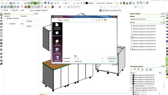
Task: Toggle the magnet snap button
Action: pos(35,3)
